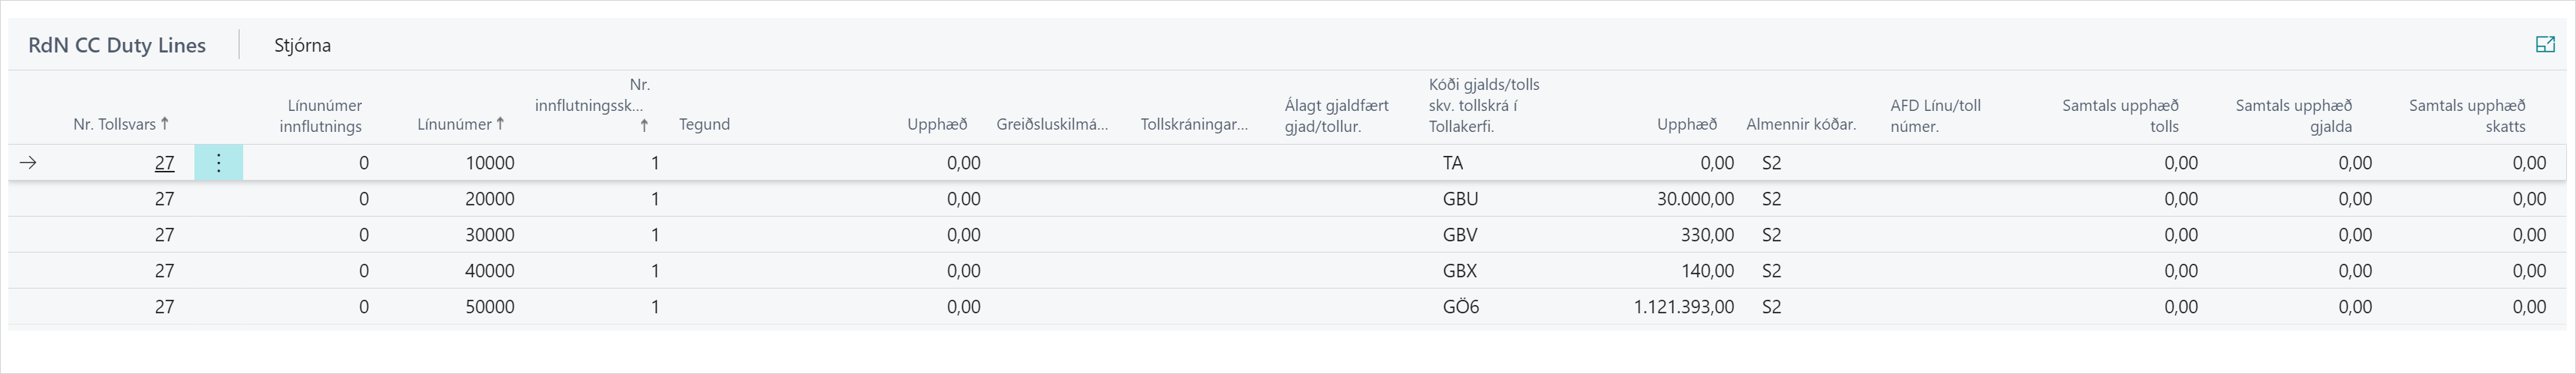Click the Samtals upphæð tolls header
This screenshot has width=2576, height=374.
coord(2120,115)
